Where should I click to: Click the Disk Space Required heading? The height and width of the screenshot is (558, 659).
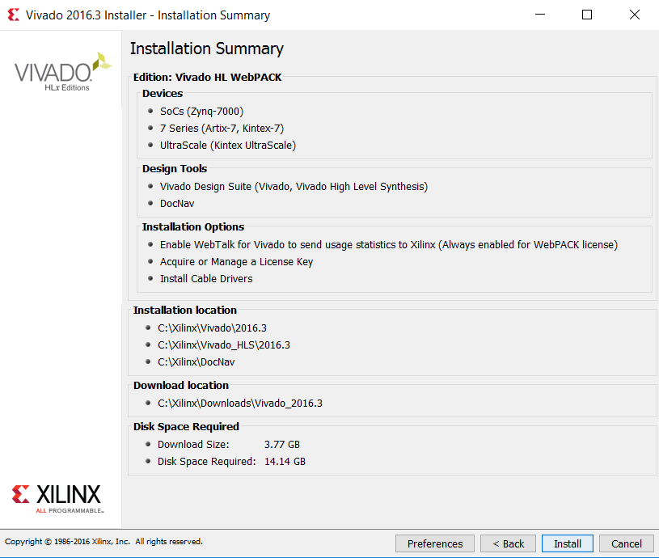tap(186, 426)
